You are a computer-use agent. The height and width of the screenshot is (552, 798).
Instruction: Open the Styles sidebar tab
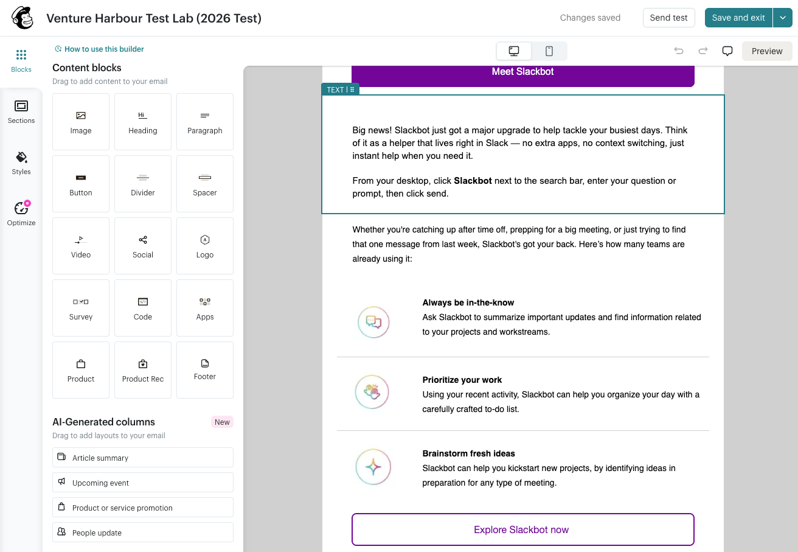[x=21, y=164]
